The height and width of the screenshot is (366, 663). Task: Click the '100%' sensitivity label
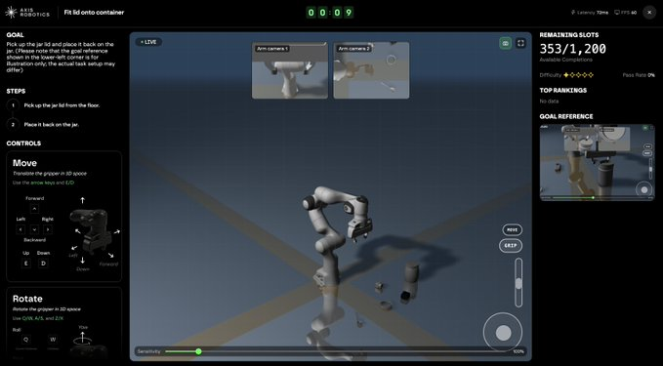[518, 351]
